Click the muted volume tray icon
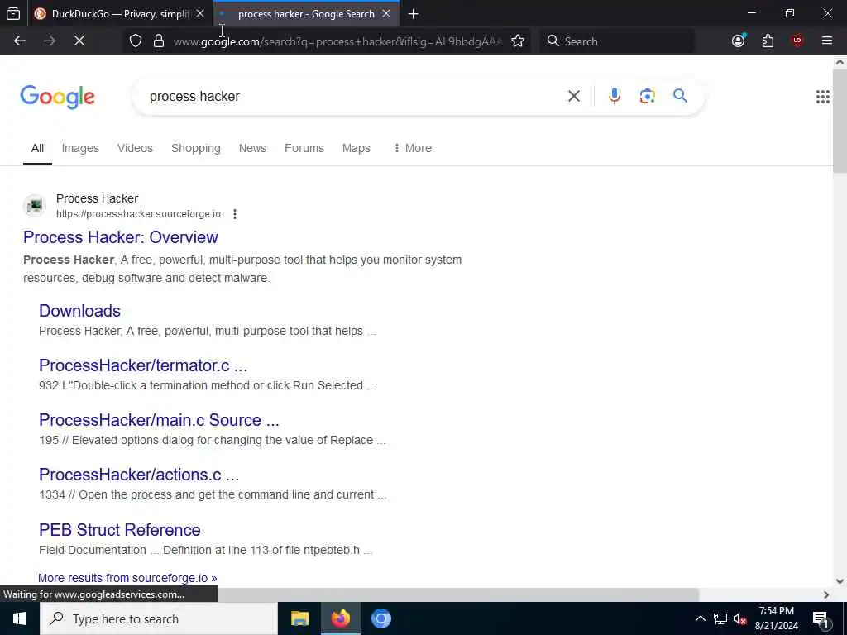The width and height of the screenshot is (847, 635). point(740,618)
